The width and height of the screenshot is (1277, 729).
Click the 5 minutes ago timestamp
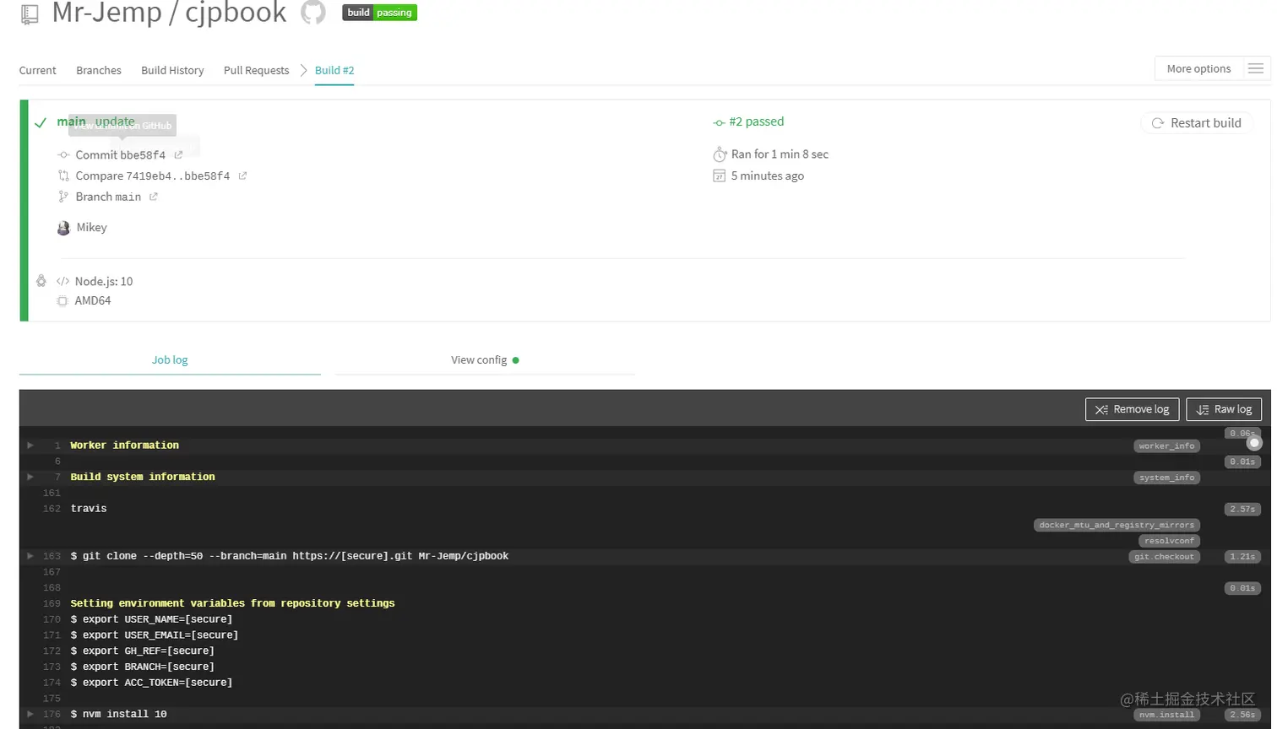point(767,176)
